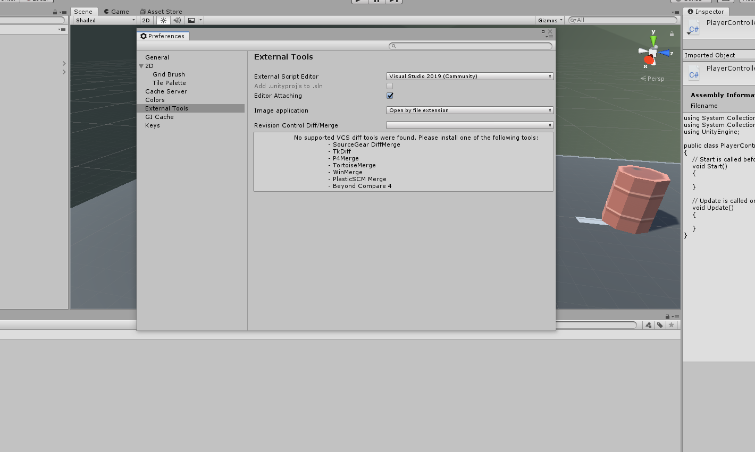Select the red barrel in Scene

click(x=635, y=199)
